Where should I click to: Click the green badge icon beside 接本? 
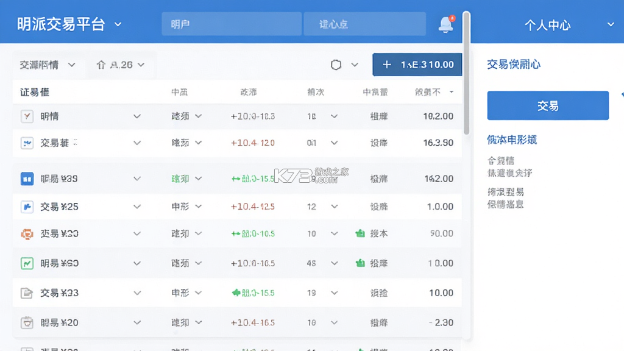(x=360, y=233)
